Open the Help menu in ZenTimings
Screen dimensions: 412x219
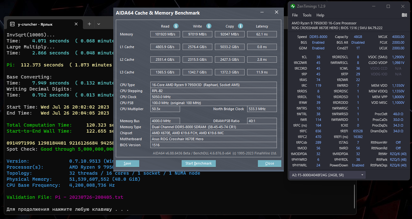(x=320, y=15)
